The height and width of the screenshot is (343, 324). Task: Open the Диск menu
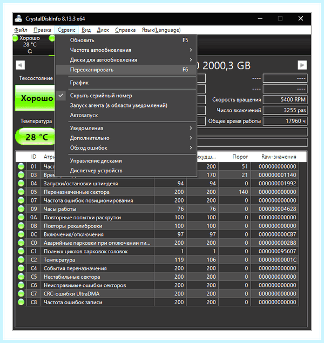[103, 30]
